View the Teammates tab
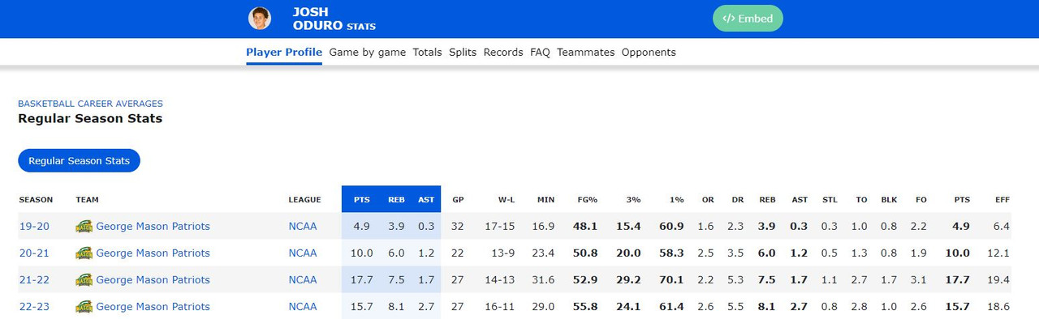 pos(585,52)
